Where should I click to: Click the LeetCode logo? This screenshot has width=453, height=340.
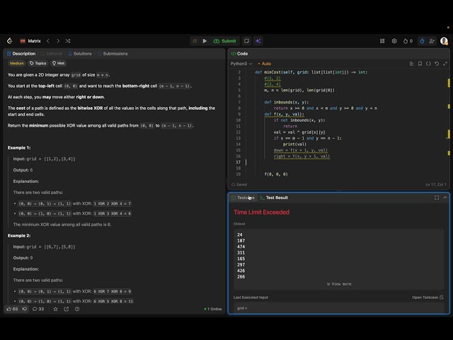point(9,41)
